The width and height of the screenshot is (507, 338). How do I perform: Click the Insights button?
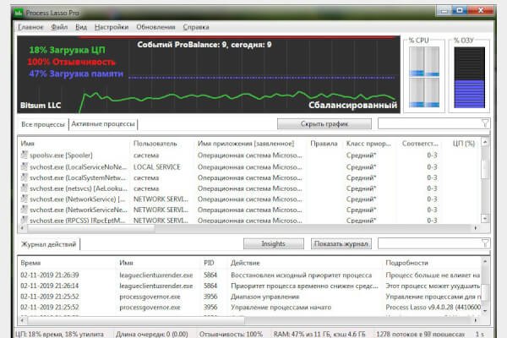[273, 243]
